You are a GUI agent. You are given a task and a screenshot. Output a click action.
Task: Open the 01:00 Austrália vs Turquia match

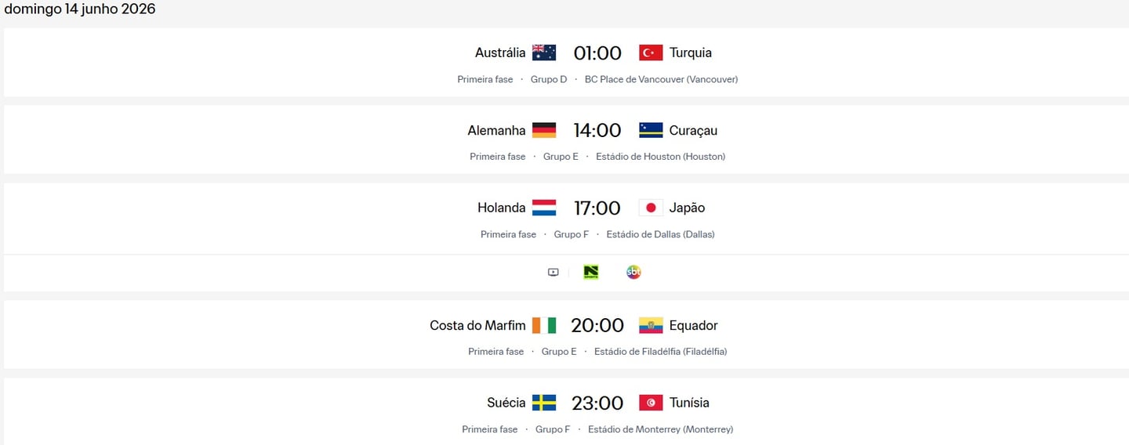(x=597, y=52)
